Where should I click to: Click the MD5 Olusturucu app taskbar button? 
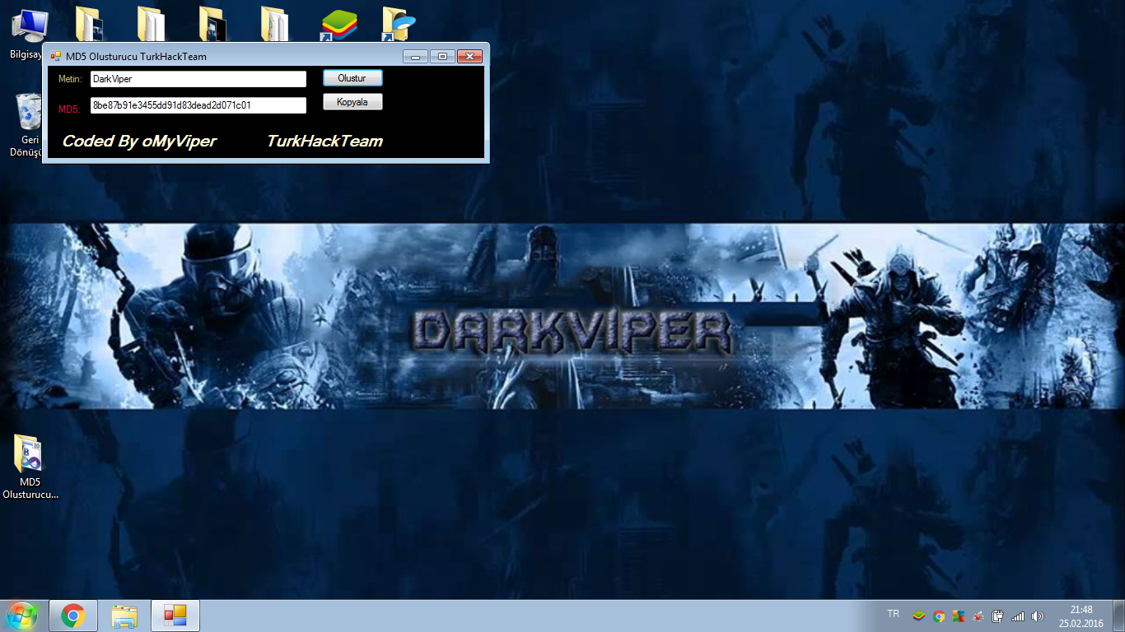tap(175, 616)
